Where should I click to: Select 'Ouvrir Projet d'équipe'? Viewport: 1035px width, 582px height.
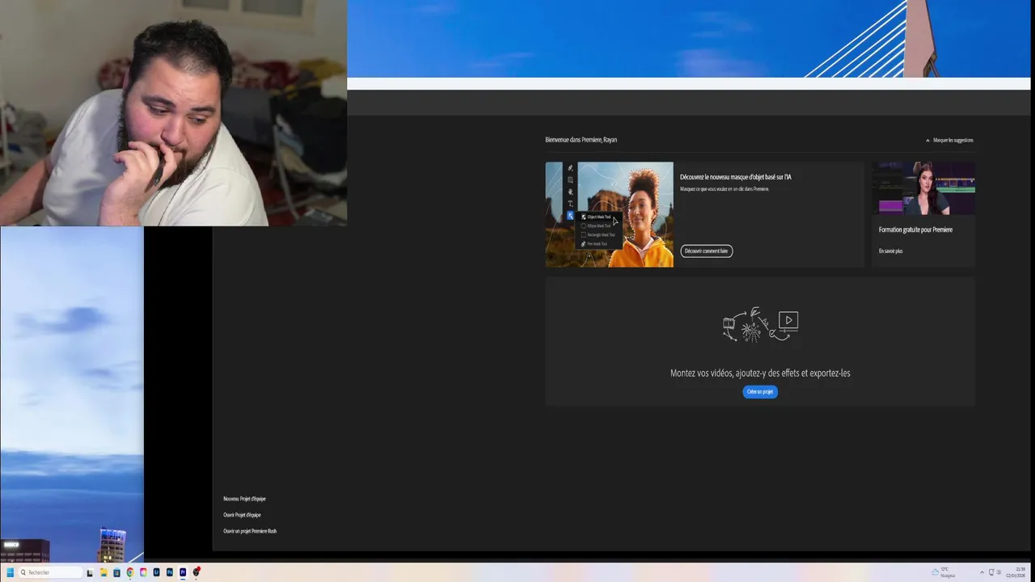tap(242, 515)
